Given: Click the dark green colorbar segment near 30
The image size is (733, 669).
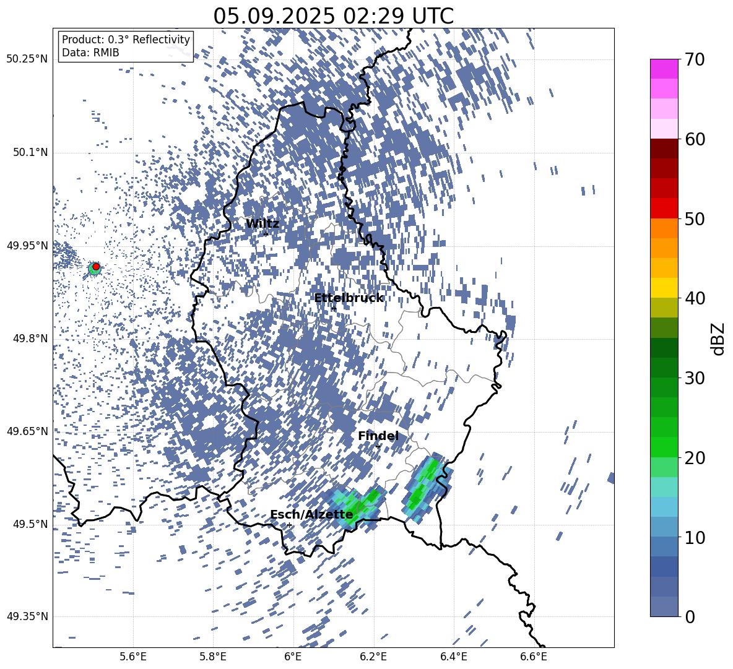Looking at the screenshot, I should pyautogui.click(x=664, y=367).
